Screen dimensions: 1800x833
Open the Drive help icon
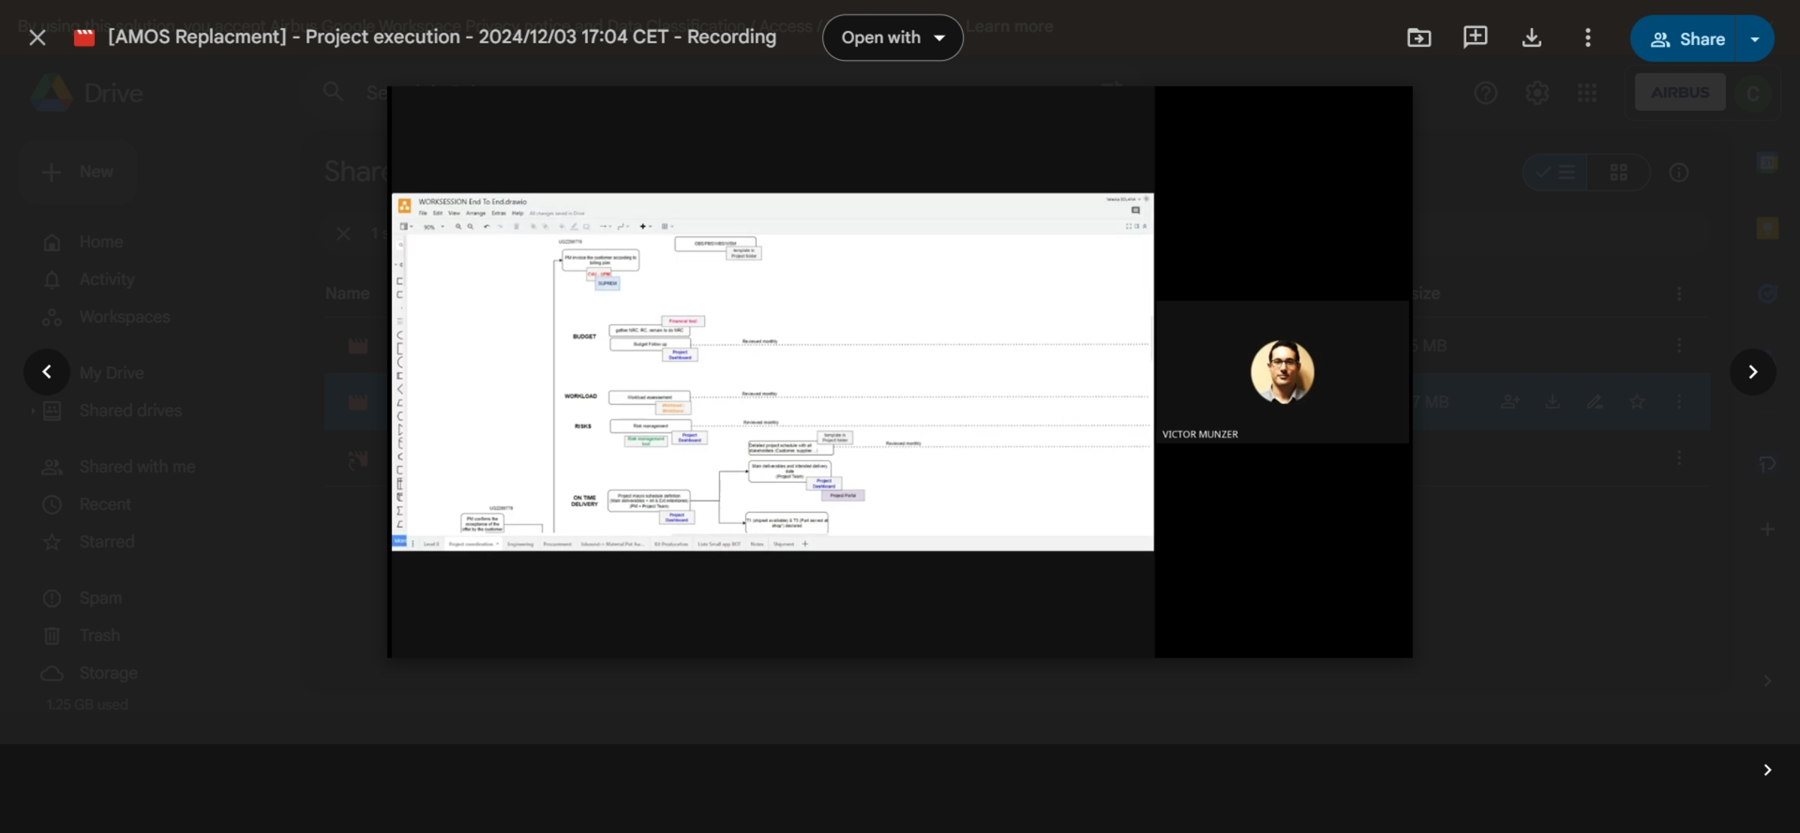(x=1486, y=93)
